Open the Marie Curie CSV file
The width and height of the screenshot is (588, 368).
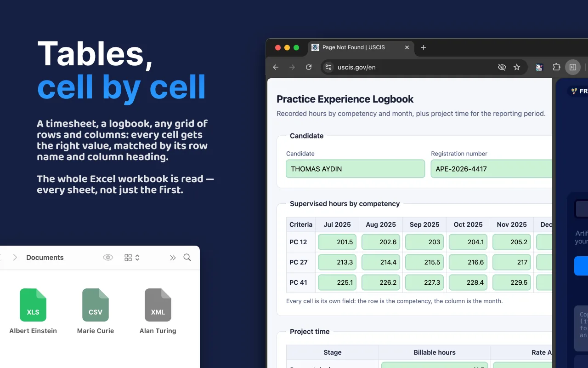[x=96, y=311]
